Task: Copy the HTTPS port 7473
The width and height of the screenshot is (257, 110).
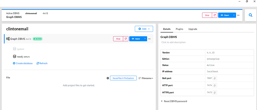Action: tap(215, 92)
